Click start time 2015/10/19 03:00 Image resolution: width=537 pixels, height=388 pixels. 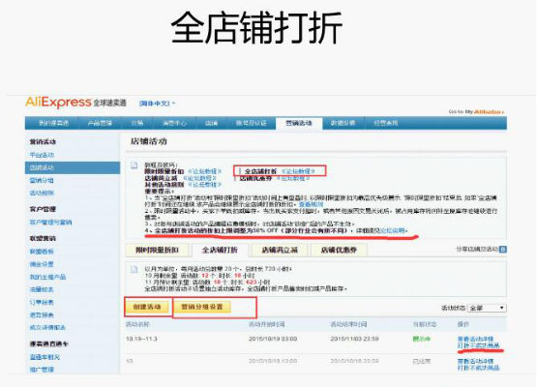coord(273,339)
